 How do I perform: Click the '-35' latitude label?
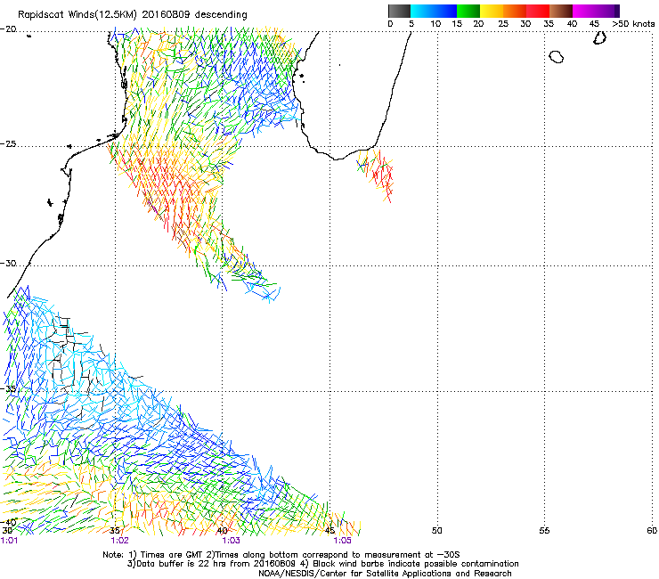coord(8,389)
